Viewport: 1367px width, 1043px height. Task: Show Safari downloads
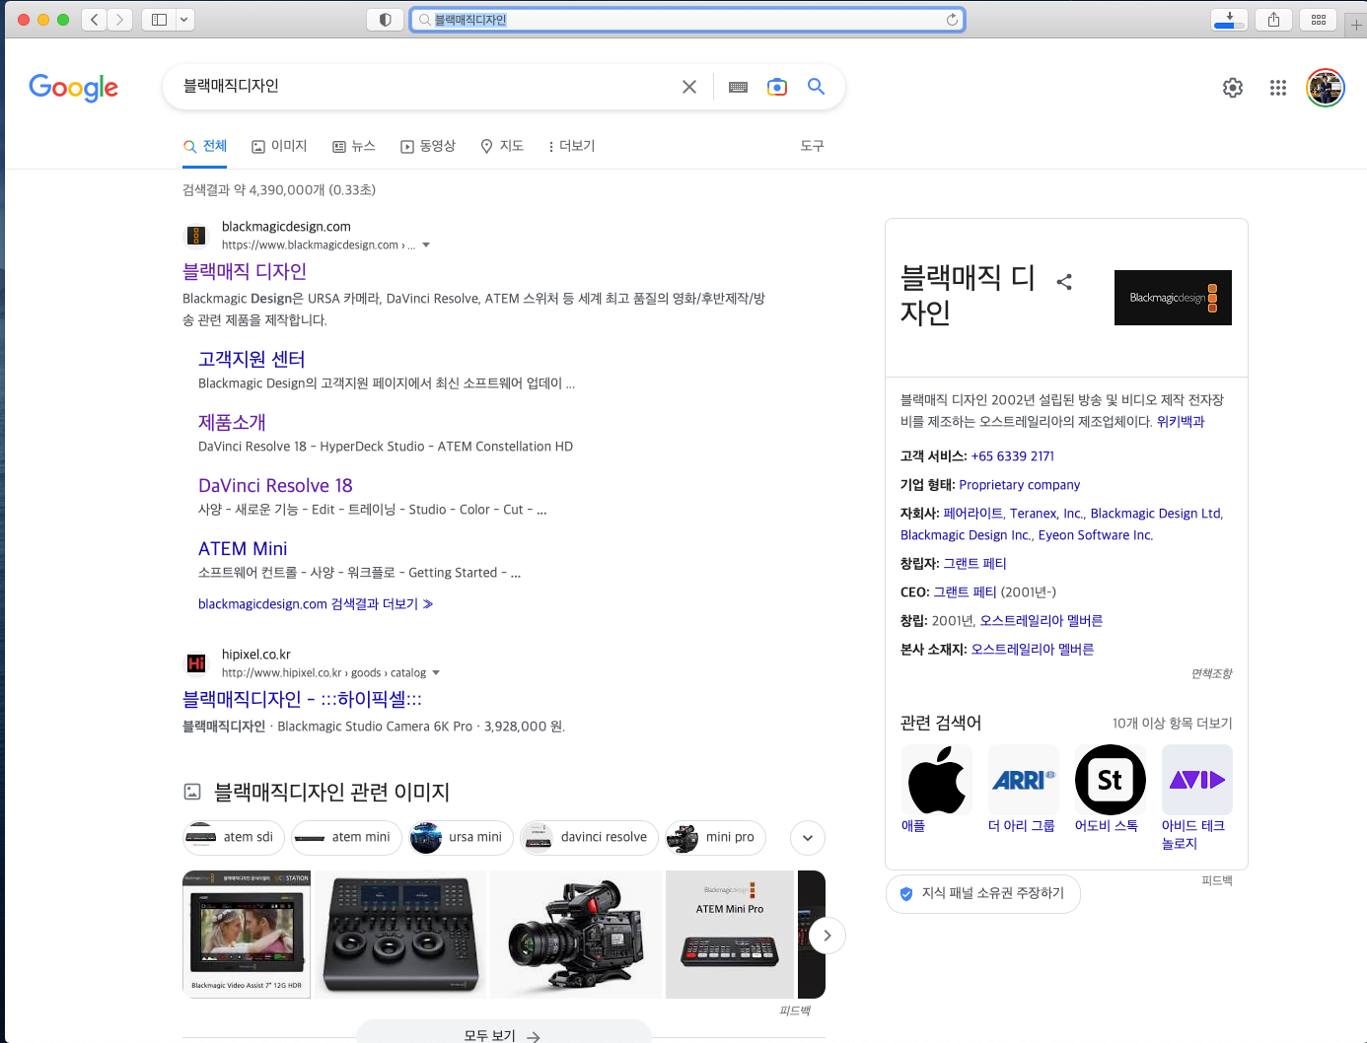pos(1229,20)
